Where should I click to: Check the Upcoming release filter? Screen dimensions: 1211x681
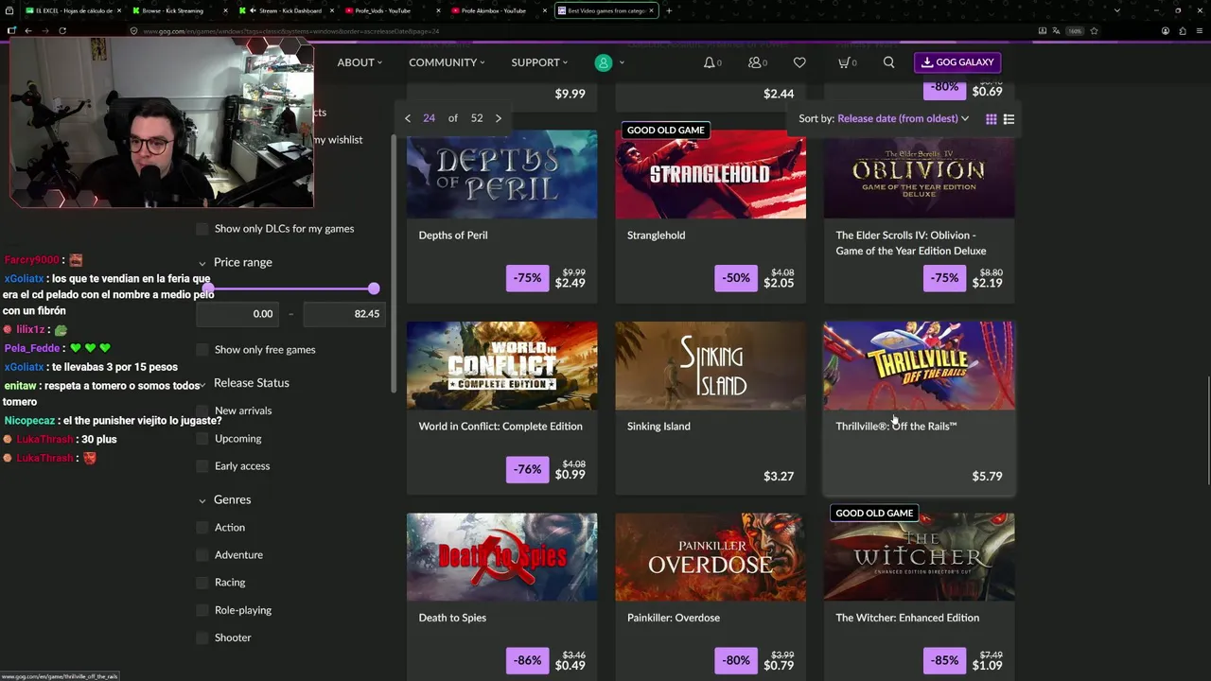click(202, 439)
